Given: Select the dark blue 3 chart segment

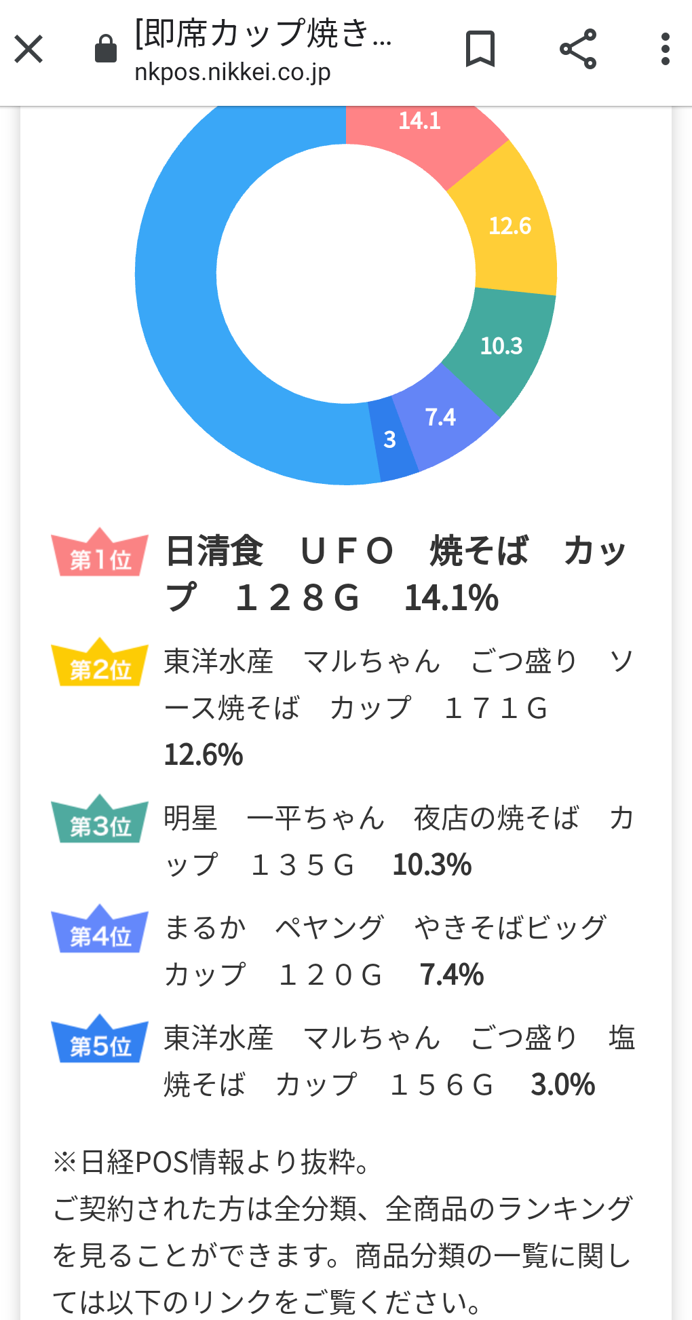Looking at the screenshot, I should [390, 441].
